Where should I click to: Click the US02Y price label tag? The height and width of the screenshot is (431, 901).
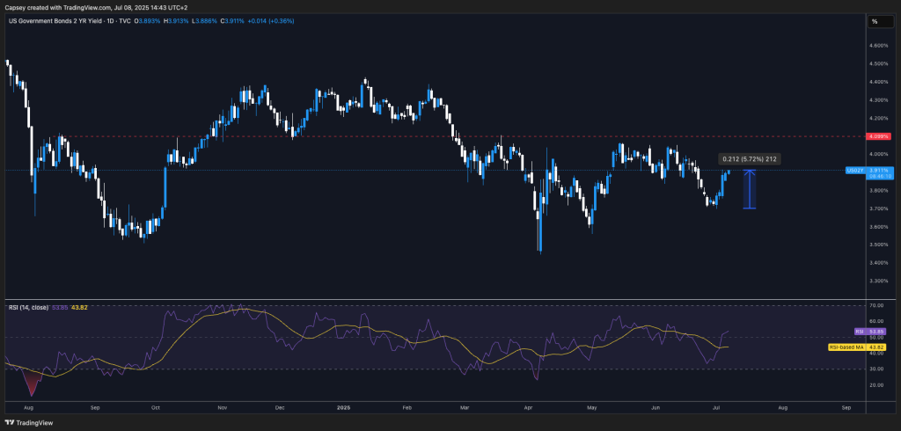click(853, 170)
